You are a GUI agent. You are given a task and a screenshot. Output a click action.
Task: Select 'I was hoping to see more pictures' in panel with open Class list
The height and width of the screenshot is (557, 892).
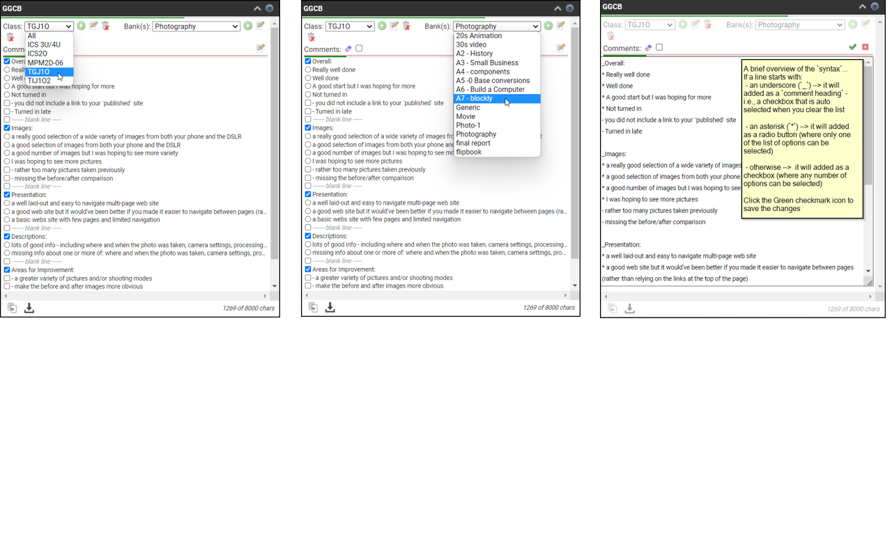tap(7, 162)
